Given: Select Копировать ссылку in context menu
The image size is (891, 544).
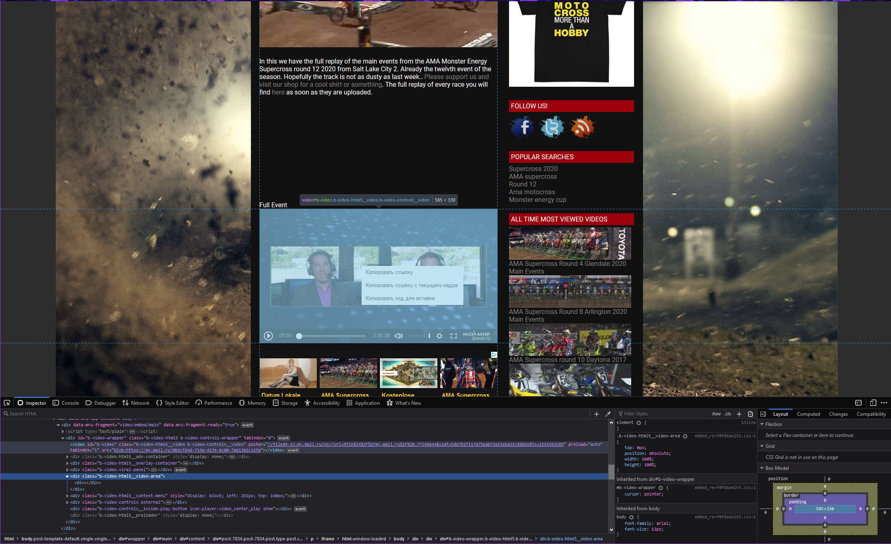Looking at the screenshot, I should (389, 272).
